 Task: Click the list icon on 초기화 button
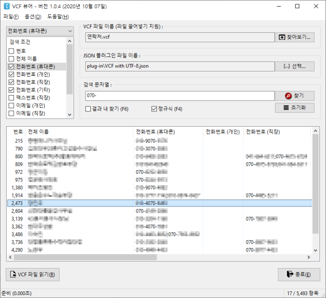pyautogui.click(x=286, y=107)
